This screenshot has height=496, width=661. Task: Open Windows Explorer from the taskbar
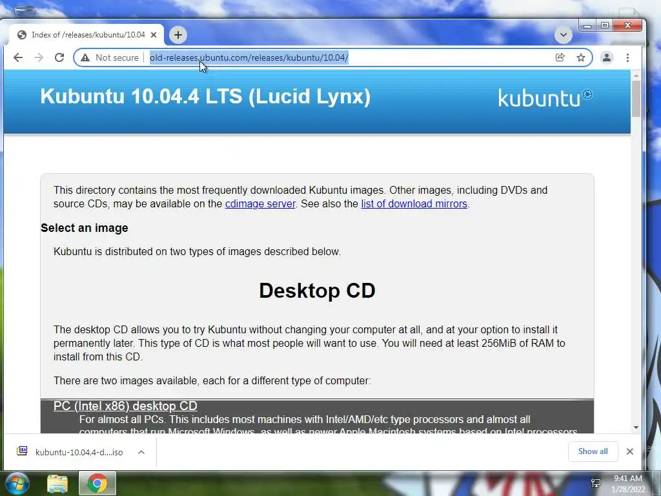tap(57, 484)
